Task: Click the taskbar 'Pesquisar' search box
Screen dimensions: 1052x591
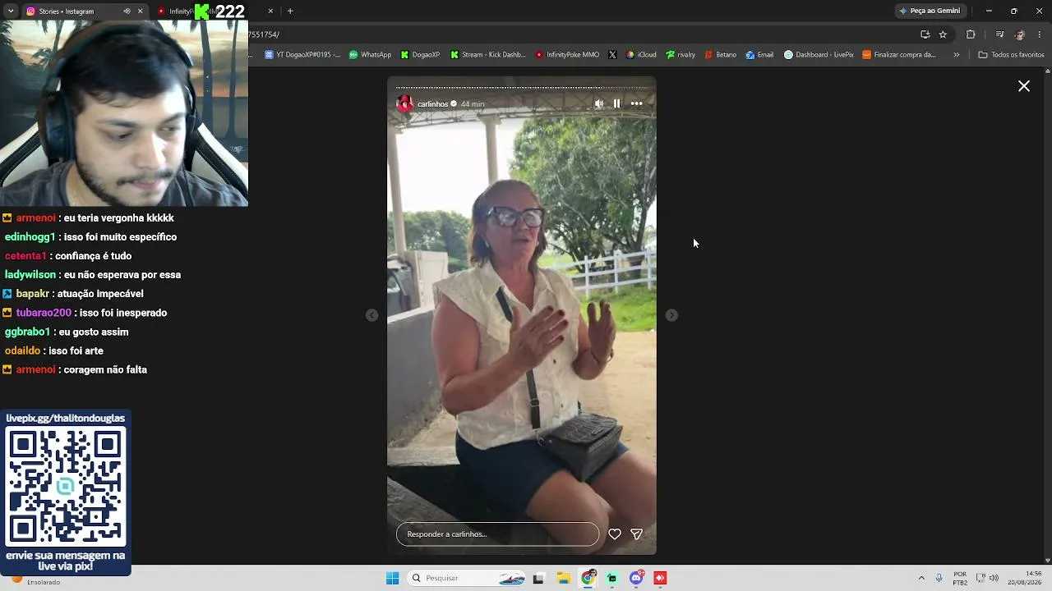Action: click(x=467, y=578)
